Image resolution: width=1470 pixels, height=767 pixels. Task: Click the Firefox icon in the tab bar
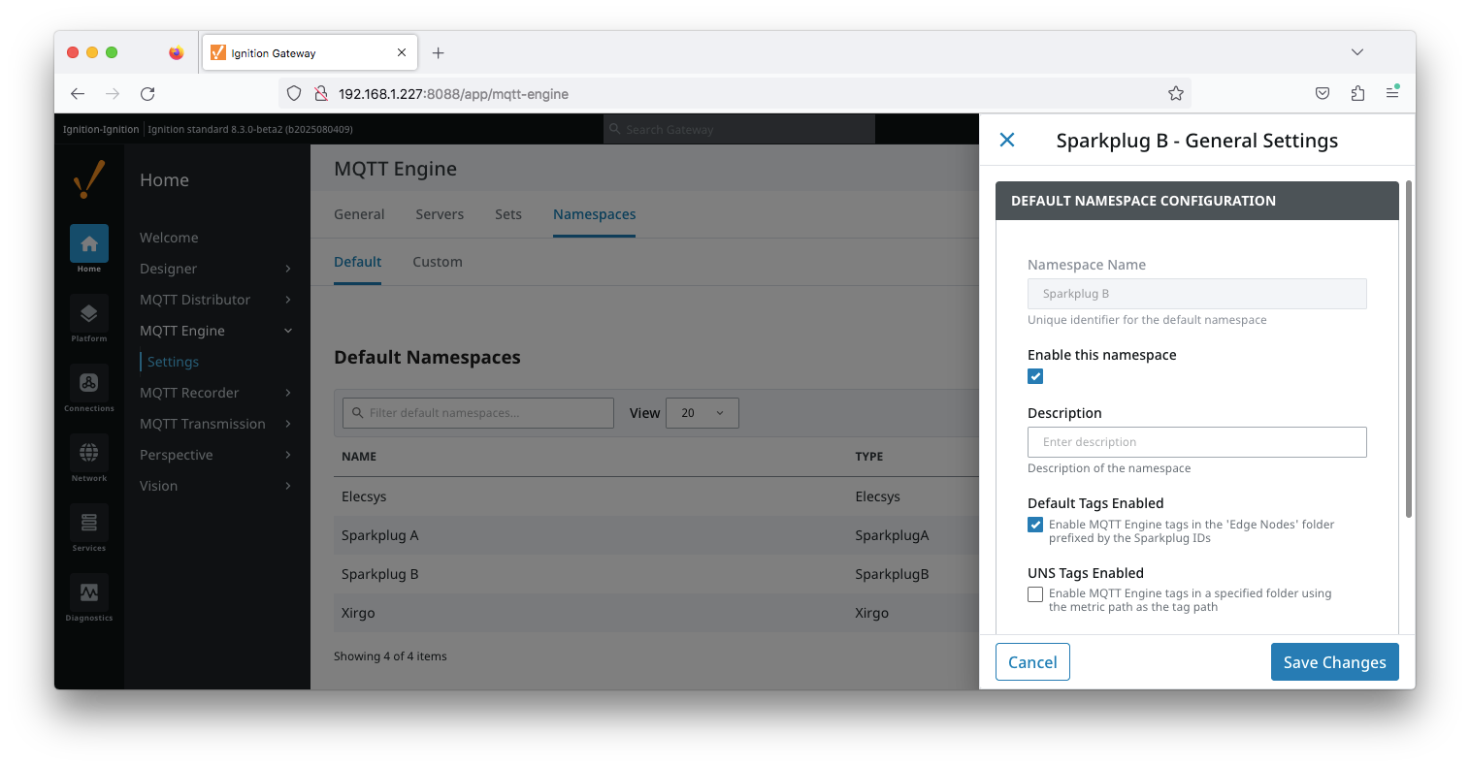coord(176,52)
